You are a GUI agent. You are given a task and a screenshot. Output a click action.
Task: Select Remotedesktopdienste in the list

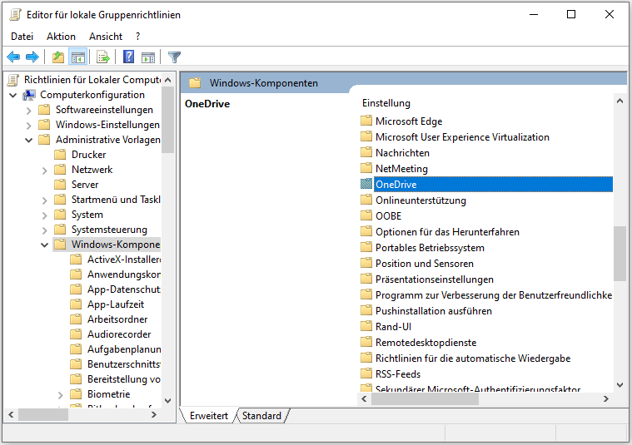pos(425,343)
